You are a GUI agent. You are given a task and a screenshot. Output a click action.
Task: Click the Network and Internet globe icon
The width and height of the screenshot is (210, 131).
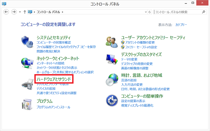(27, 63)
